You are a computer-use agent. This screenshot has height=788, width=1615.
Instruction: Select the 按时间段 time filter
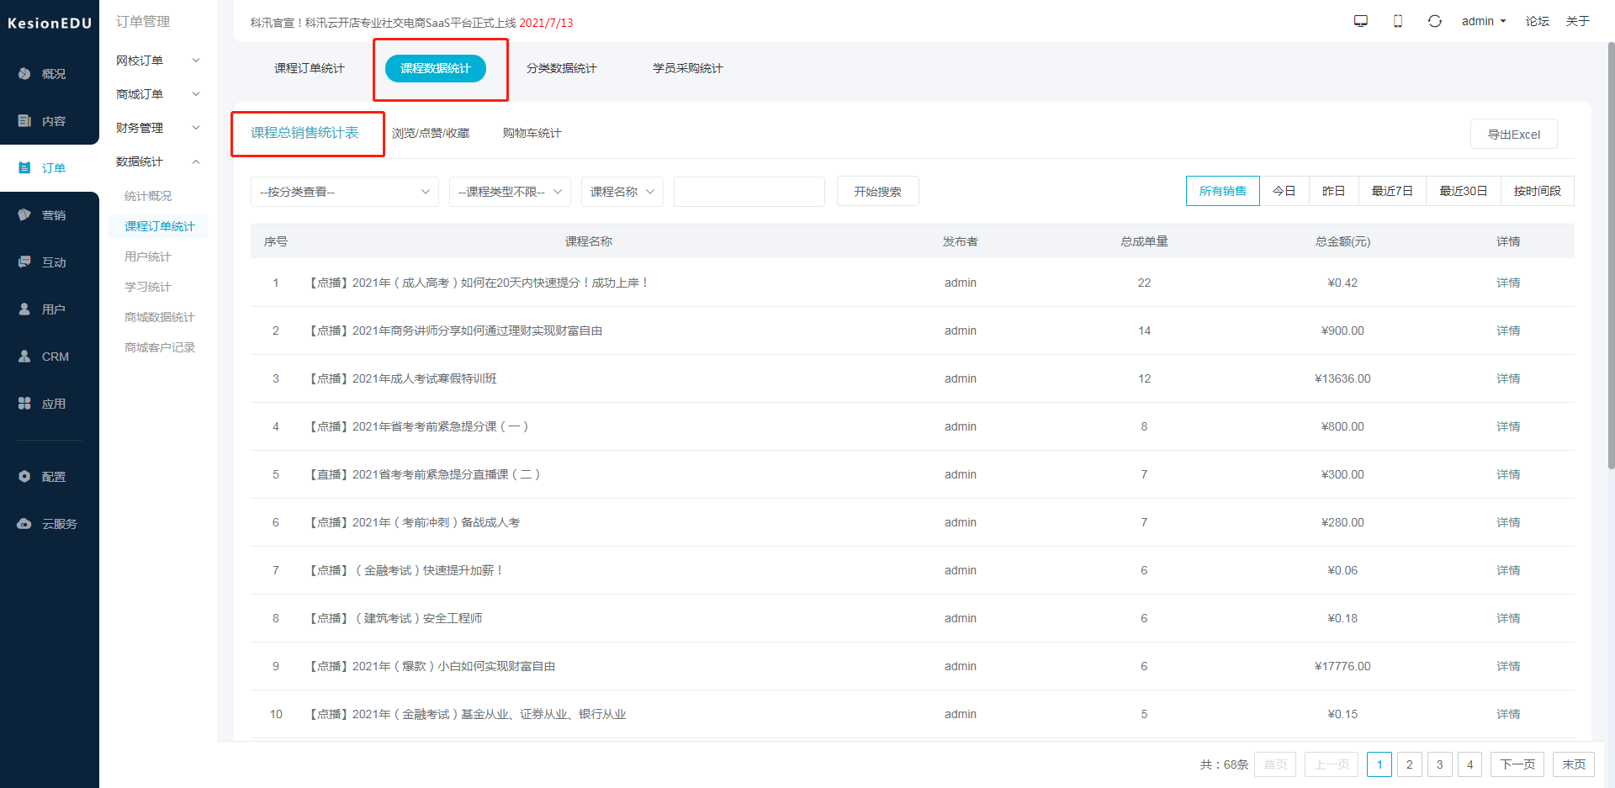click(1537, 191)
